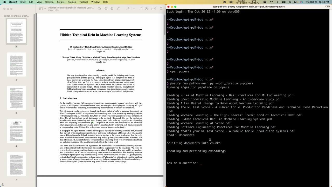Open the Bluetooth menu bar icon
The width and height of the screenshot is (332, 187).
point(277,2)
